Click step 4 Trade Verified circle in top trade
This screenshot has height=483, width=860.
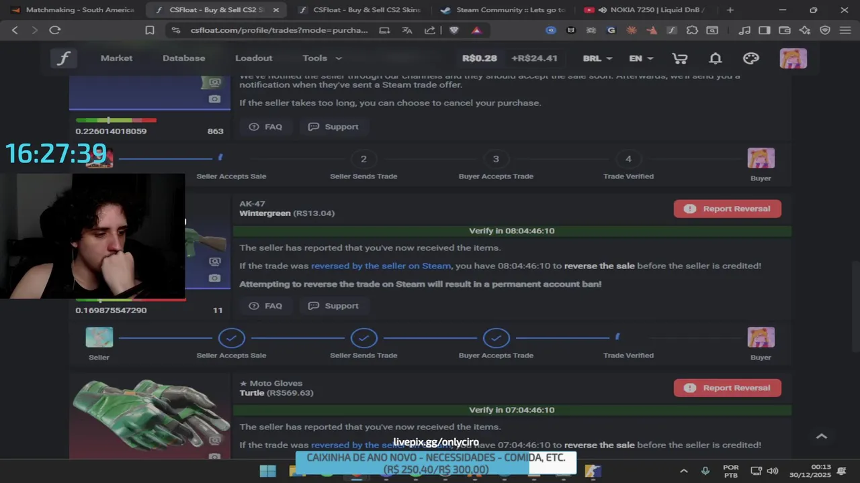point(628,159)
